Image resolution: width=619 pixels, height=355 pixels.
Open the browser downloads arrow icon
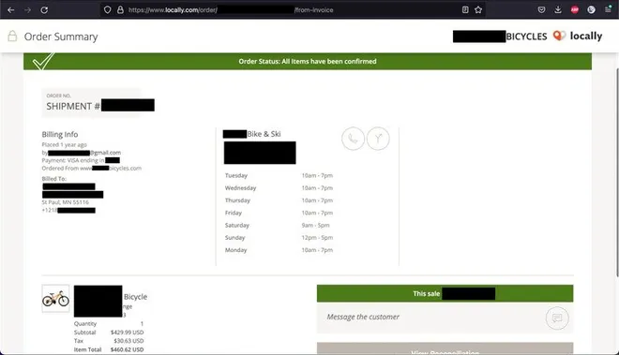[558, 10]
